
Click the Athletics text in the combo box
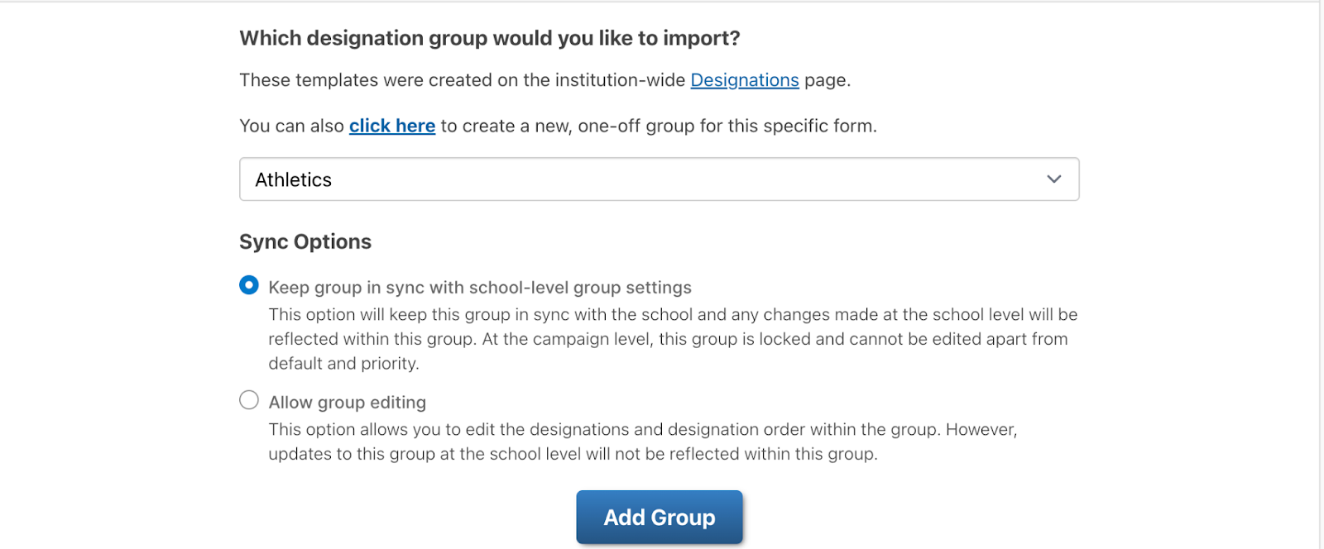point(294,179)
